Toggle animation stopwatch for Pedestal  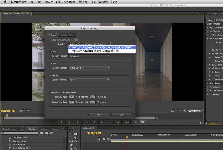213,69
